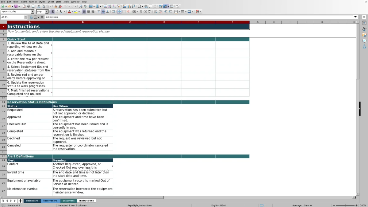Screen dimensions: 368x207
Task: Click the font color red A swatch
Action: [x=69, y=12]
